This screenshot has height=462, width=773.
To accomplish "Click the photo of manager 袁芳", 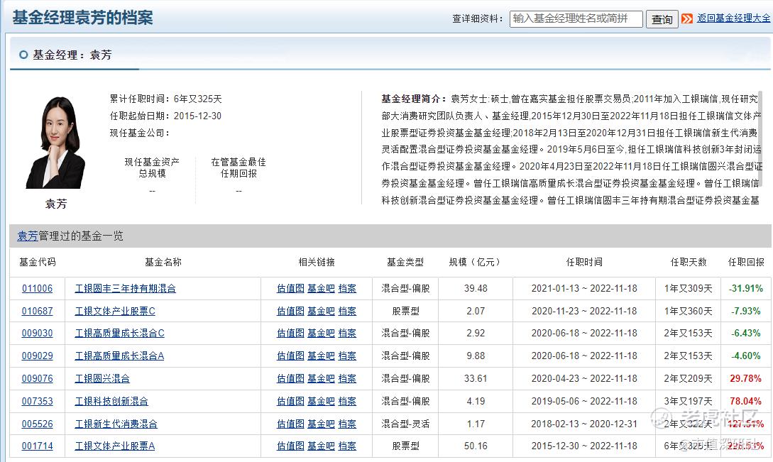I will tap(55, 142).
